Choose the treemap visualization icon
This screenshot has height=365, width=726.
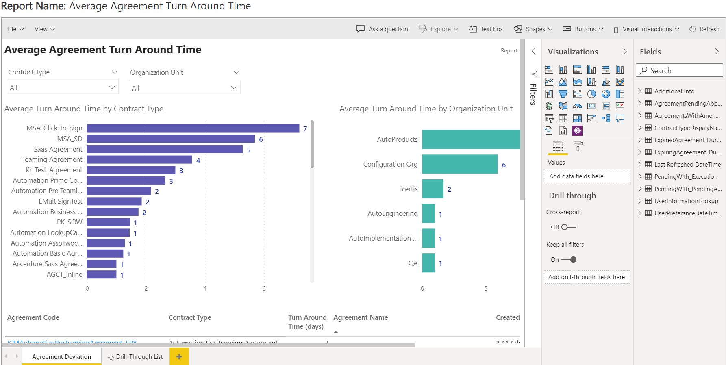pos(620,94)
